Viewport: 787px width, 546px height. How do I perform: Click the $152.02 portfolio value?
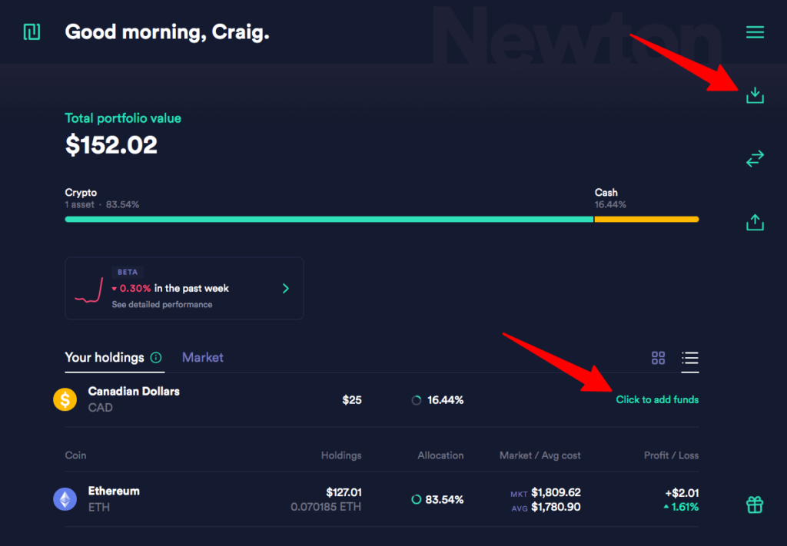[111, 145]
